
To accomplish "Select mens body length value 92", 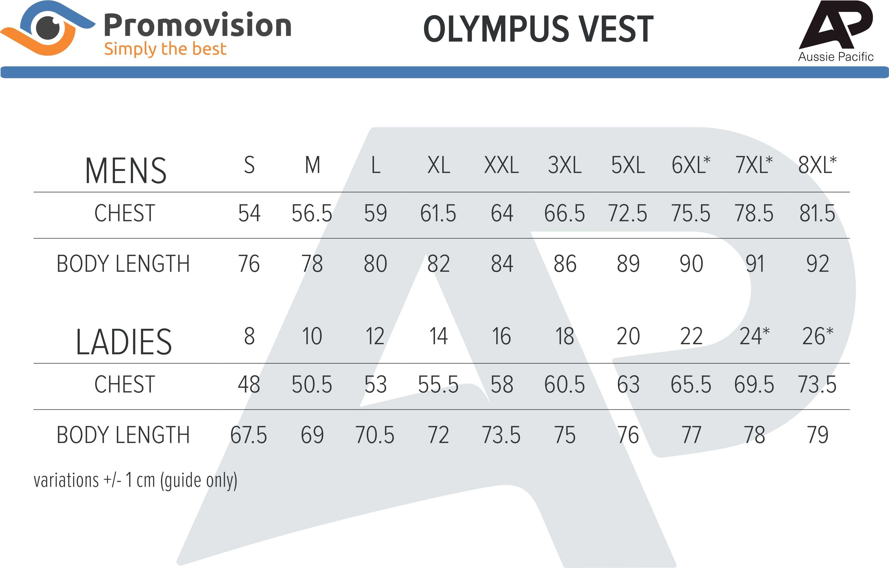I will (818, 264).
